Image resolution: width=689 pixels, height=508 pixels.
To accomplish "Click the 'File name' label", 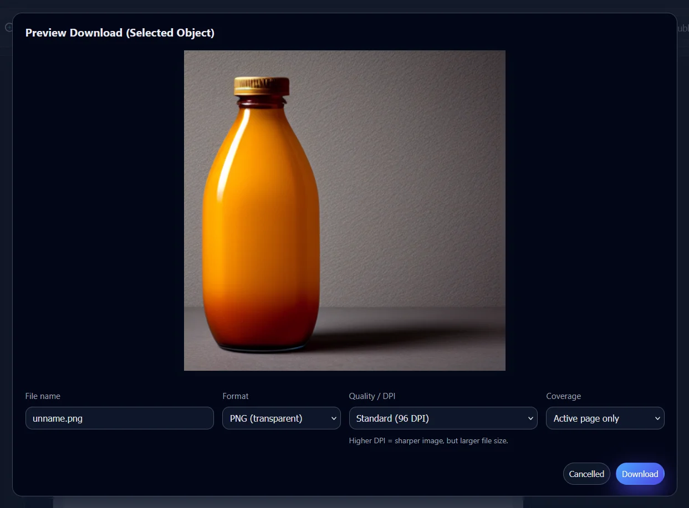I will (x=43, y=396).
